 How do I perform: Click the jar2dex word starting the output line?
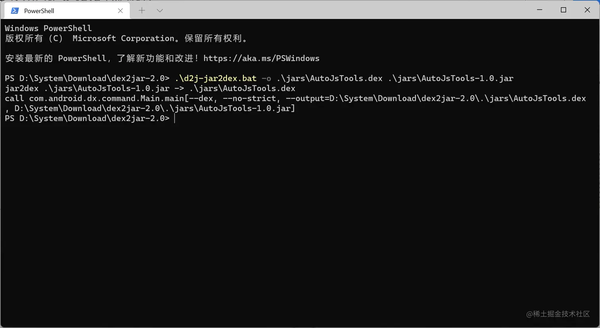[x=21, y=88]
